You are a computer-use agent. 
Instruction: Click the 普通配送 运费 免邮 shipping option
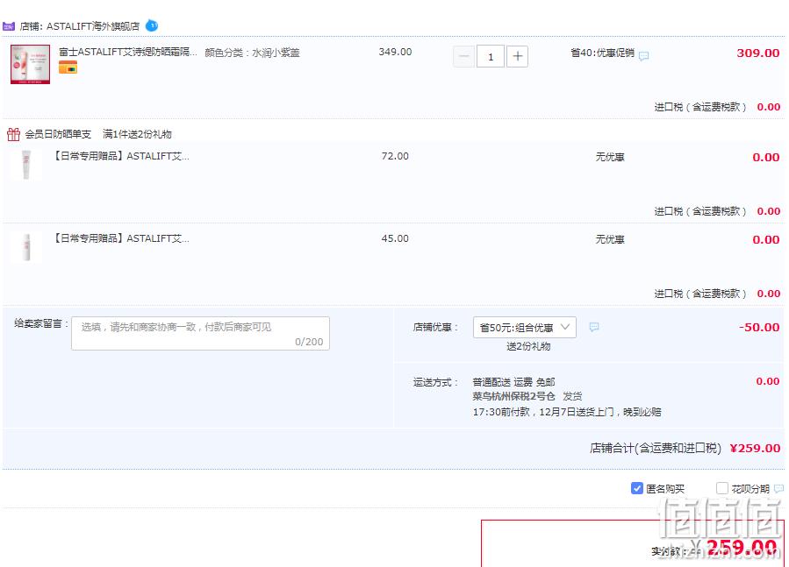point(513,382)
